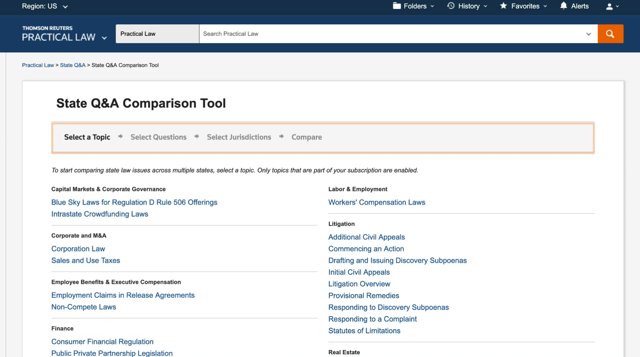Click into the Search Practical Law field
This screenshot has height=357, width=640.
(x=391, y=34)
